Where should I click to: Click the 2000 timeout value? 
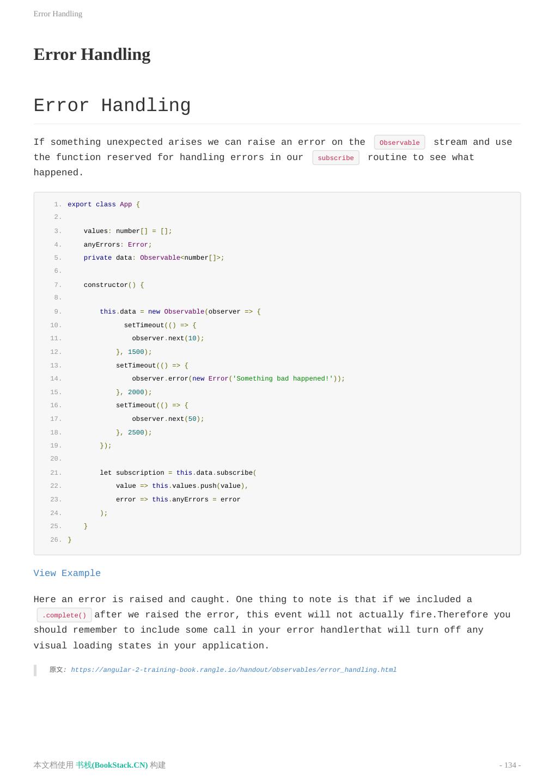pos(136,392)
